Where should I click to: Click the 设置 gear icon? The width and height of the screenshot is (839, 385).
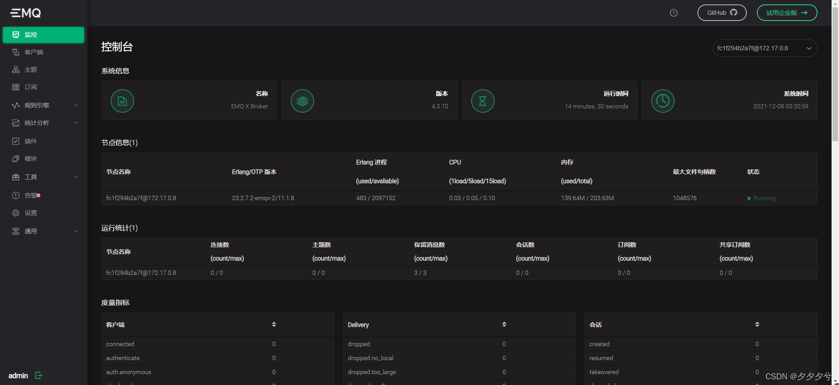tap(16, 213)
